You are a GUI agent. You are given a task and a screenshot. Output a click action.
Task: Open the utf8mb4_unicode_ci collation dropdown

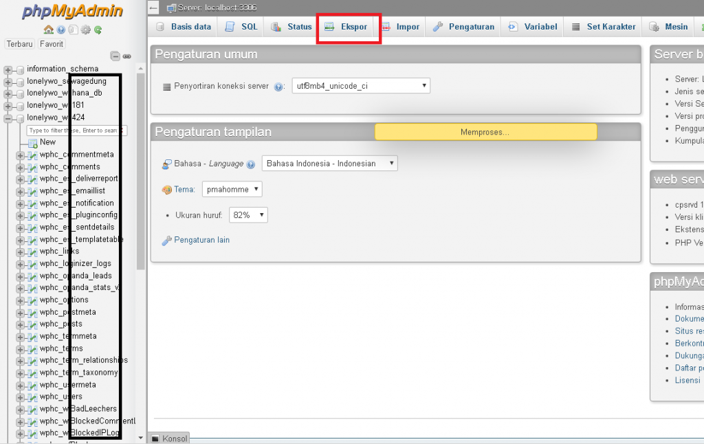click(x=360, y=85)
